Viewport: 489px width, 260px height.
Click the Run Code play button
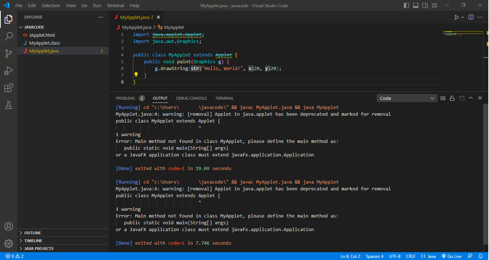[456, 17]
